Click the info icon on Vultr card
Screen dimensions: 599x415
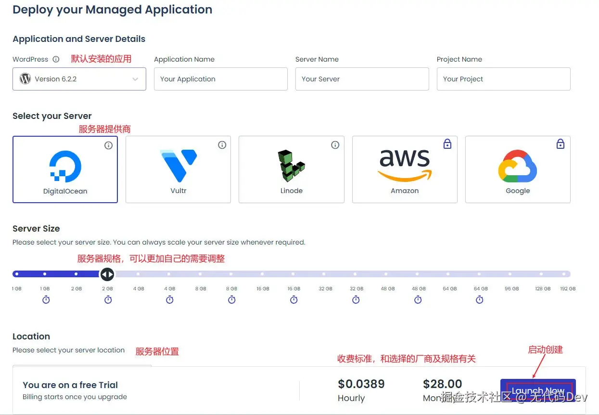tap(222, 145)
